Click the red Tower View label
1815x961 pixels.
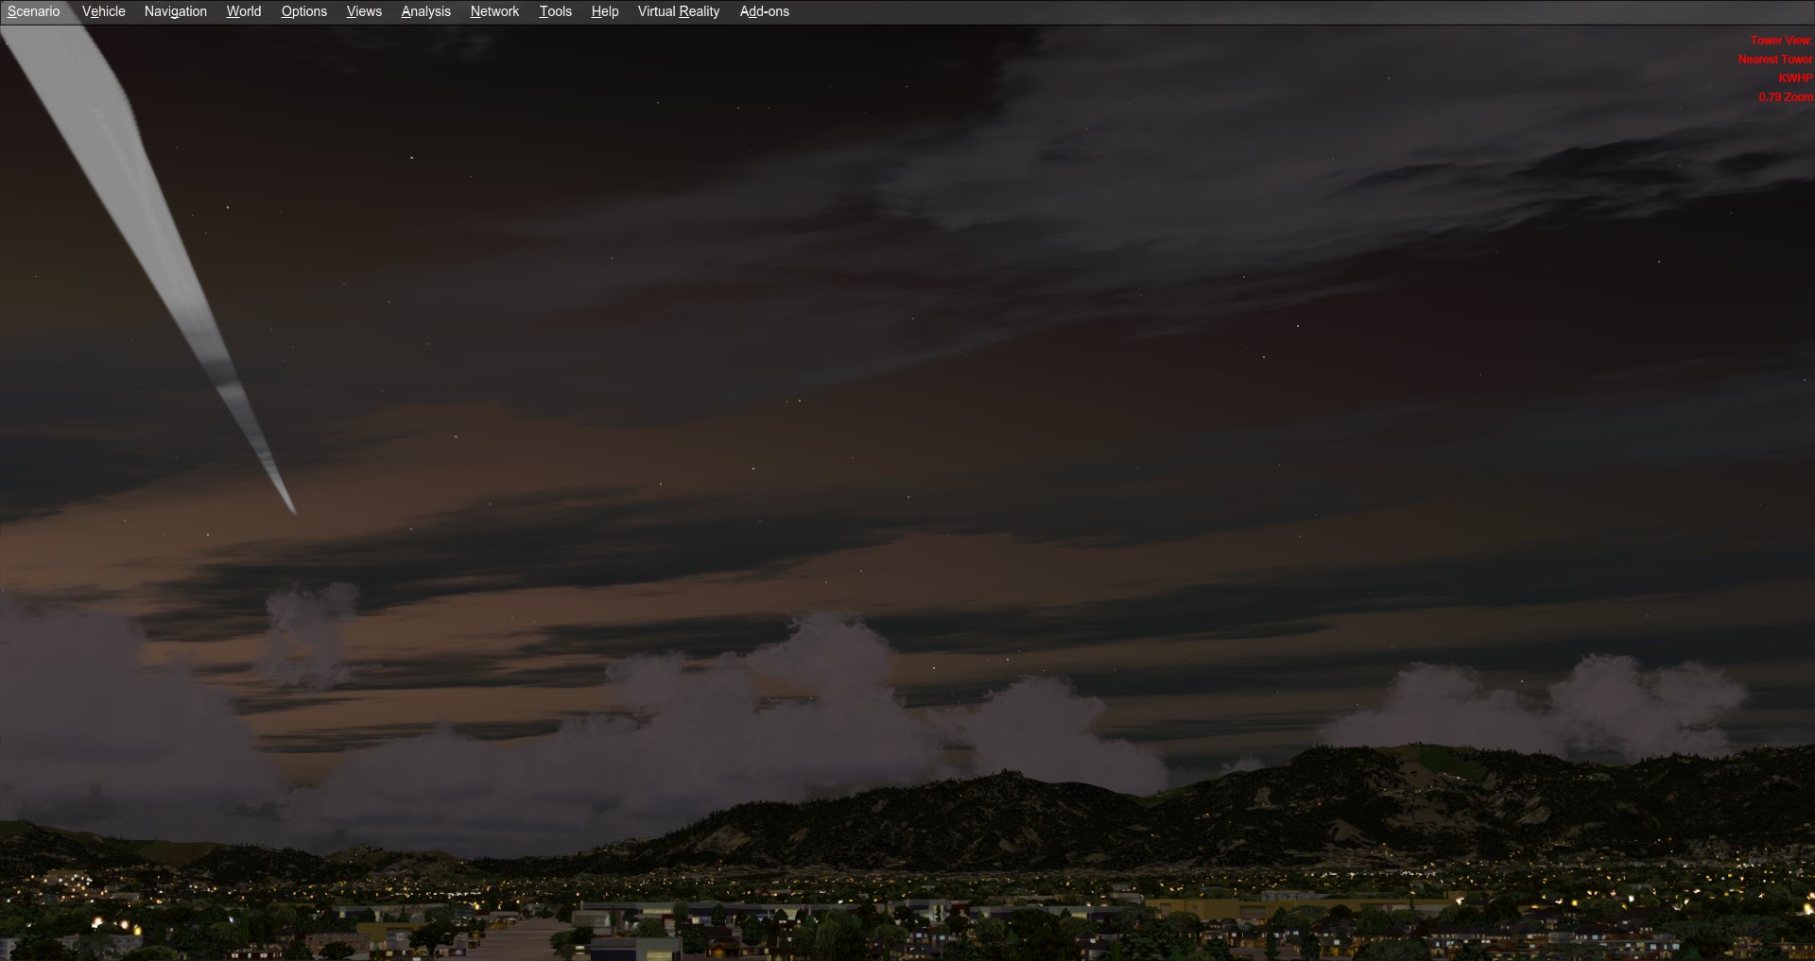(x=1780, y=41)
